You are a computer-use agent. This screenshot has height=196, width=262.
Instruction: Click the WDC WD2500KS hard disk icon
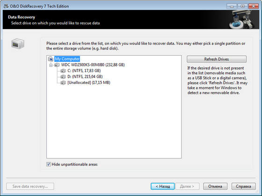(57, 65)
